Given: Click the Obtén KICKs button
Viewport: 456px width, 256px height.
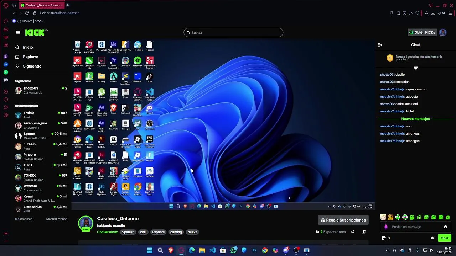Looking at the screenshot, I should click(422, 32).
